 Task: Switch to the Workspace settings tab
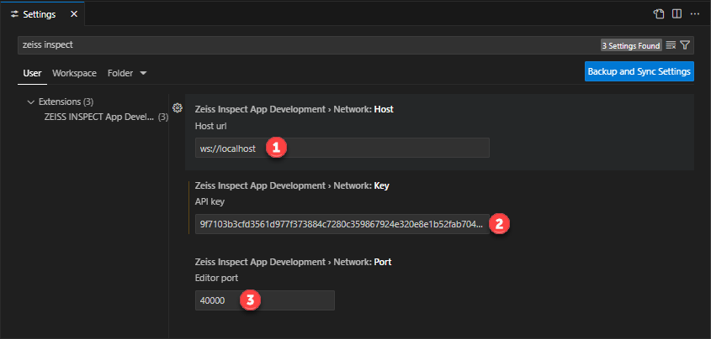(74, 73)
